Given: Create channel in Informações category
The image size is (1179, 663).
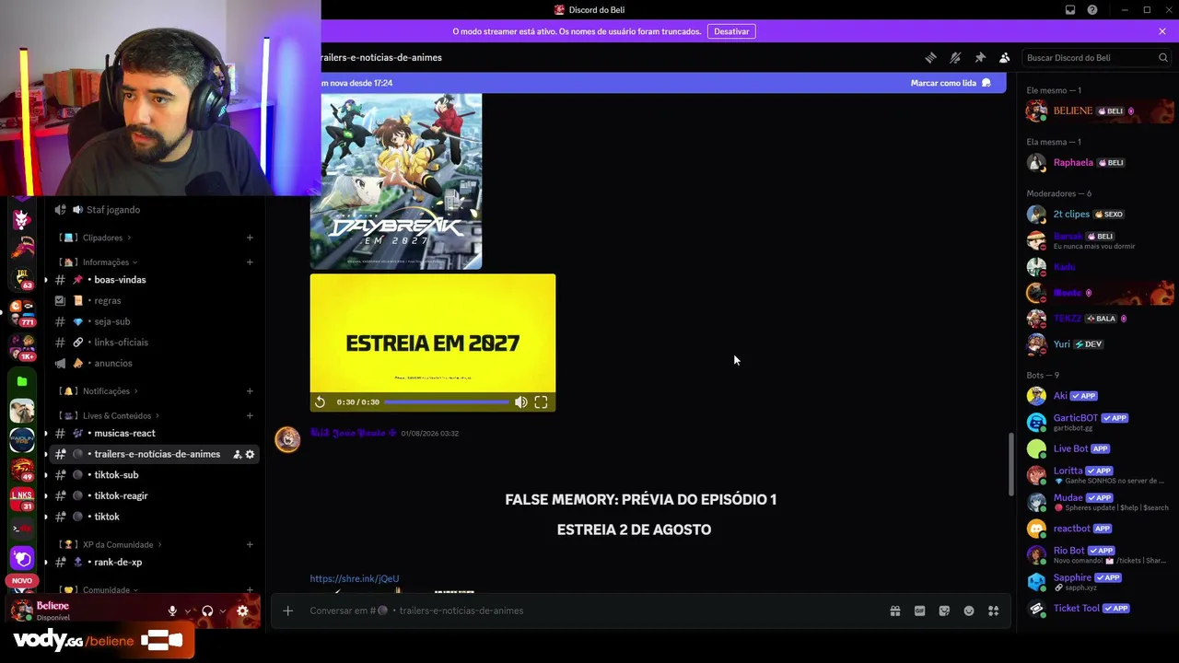Looking at the screenshot, I should (250, 262).
